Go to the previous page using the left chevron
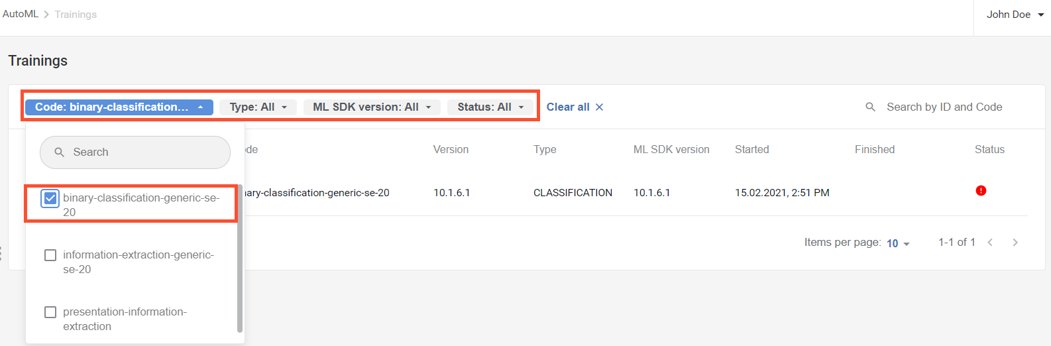Viewport: 1051px width, 346px height. tap(990, 243)
